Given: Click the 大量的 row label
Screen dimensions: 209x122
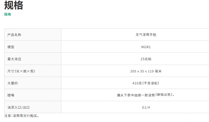Looking at the screenshot, I should (x=13, y=83).
